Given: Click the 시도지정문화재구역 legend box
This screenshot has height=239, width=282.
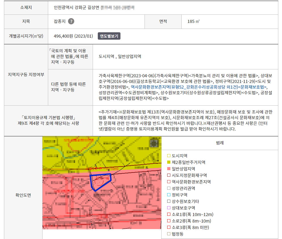Looking at the screenshot, I should tap(169, 175).
